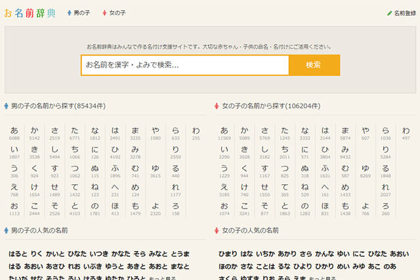Viewport: 420px width, 280px height.
Task: Open the popular boys' name かいと
Action: tap(55, 254)
